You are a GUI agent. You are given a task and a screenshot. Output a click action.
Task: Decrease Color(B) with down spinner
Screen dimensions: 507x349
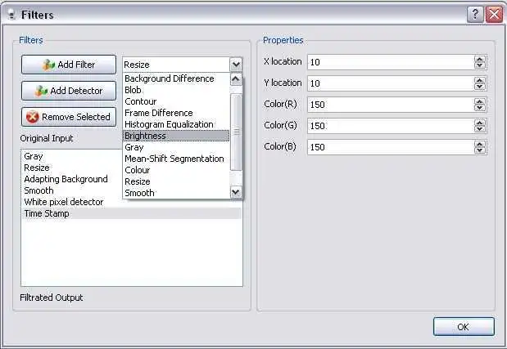coord(480,150)
